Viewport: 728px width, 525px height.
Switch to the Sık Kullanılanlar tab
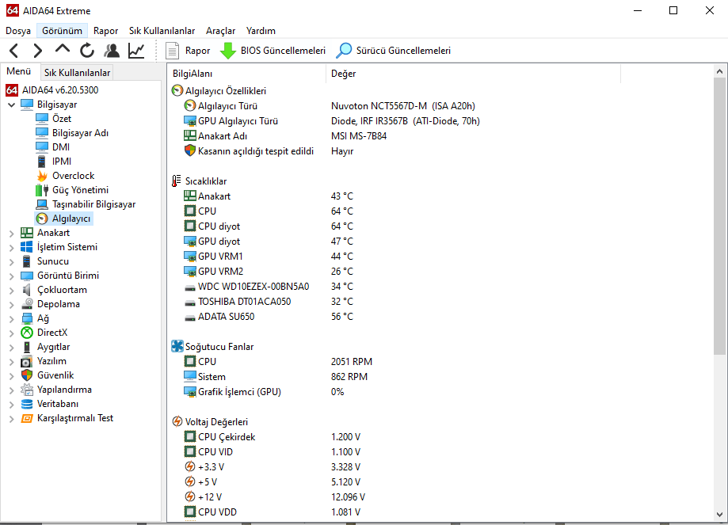(x=77, y=72)
